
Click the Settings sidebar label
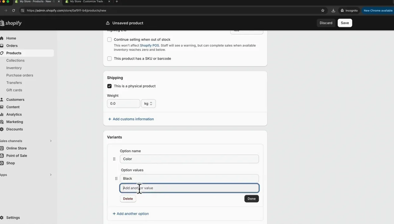[x=13, y=218]
